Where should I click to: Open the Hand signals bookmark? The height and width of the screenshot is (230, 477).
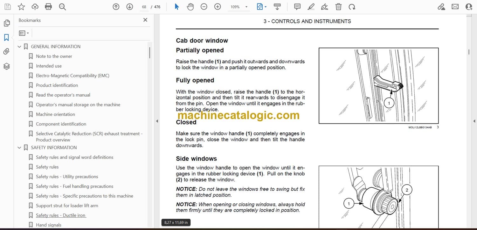[x=49, y=225]
